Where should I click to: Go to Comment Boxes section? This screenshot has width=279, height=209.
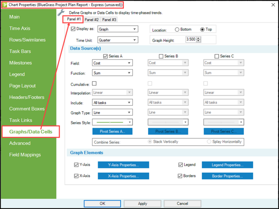click(27, 109)
